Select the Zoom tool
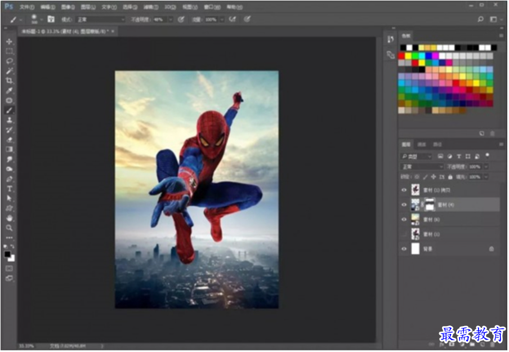The height and width of the screenshot is (352, 509). pos(10,228)
